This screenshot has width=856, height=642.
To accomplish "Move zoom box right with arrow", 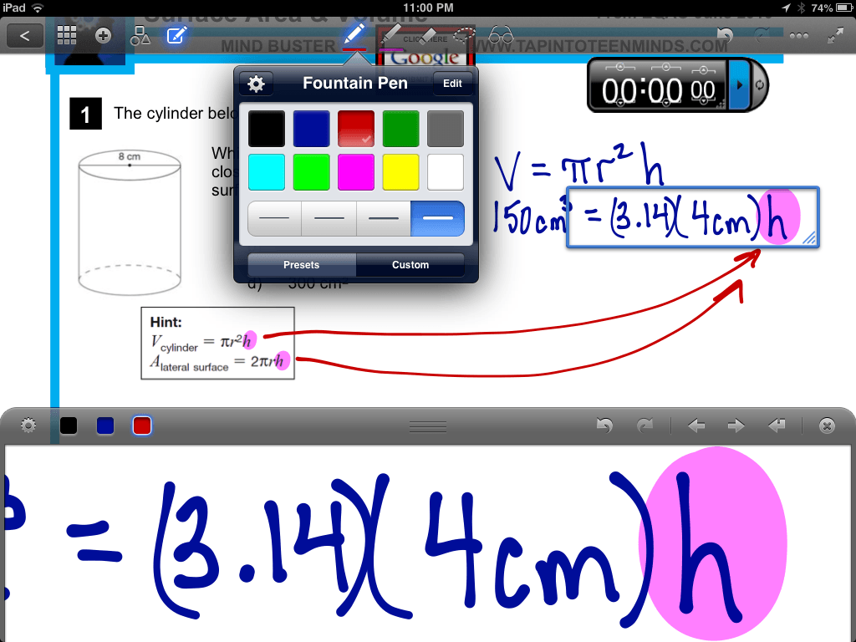I will coord(736,425).
